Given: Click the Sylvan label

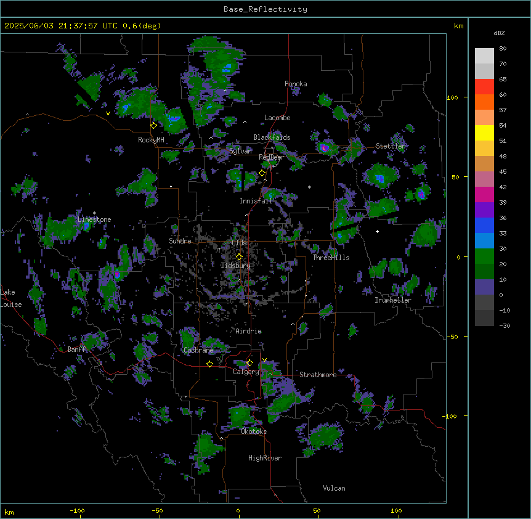Looking at the screenshot, I should 240,151.
